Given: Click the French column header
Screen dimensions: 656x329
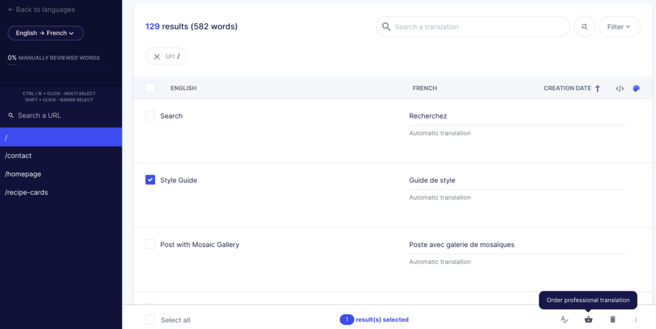Looking at the screenshot, I should [x=425, y=88].
